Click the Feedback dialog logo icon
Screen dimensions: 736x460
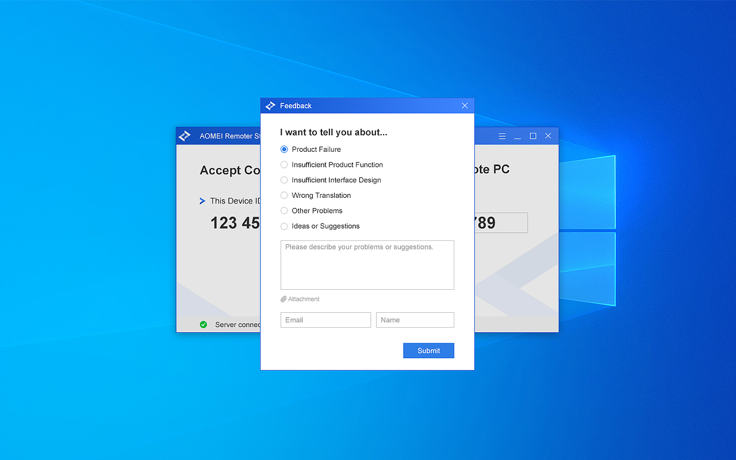pyautogui.click(x=270, y=106)
